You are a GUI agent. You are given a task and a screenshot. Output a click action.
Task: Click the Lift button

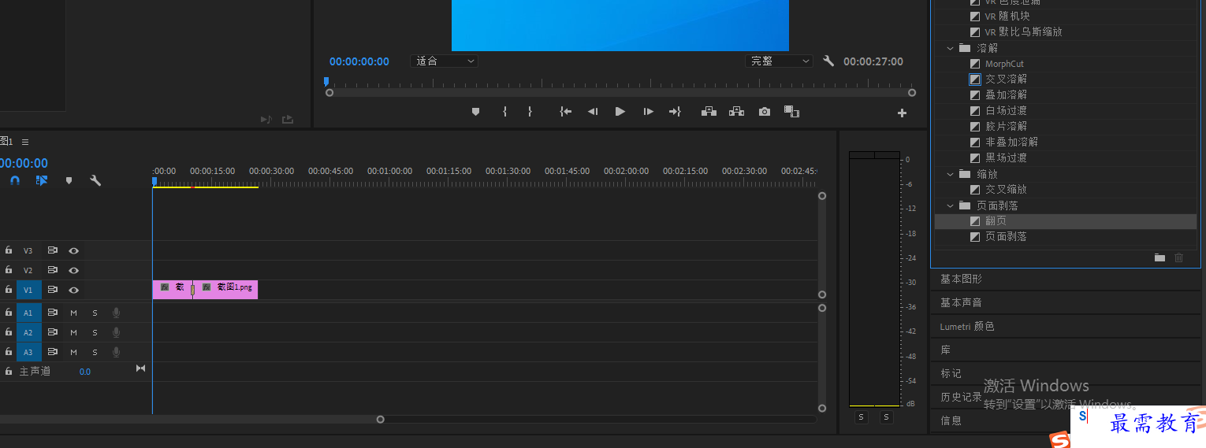(x=709, y=112)
